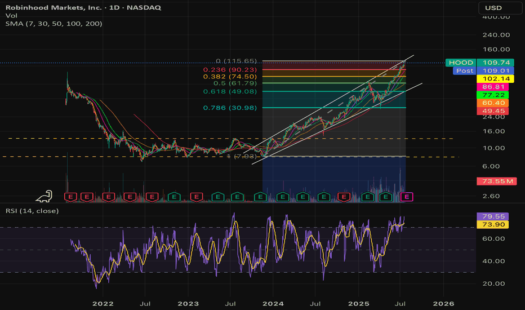525x310 pixels.
Task: Click the yellow 73.90 RSI average label
Action: pyautogui.click(x=493, y=224)
